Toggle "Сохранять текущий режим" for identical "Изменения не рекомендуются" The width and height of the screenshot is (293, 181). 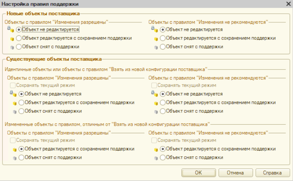click(x=154, y=86)
